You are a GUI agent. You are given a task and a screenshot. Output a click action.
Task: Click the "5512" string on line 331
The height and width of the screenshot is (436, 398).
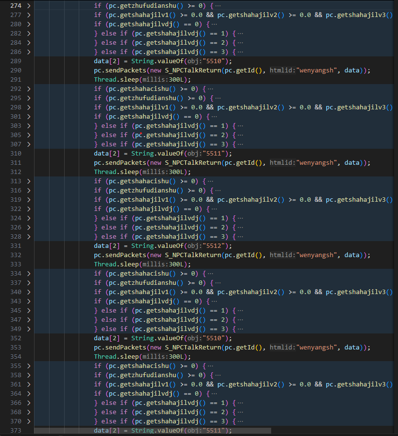click(x=214, y=246)
